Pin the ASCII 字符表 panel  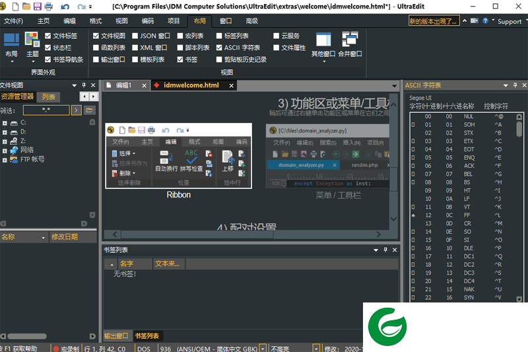tap(515, 85)
